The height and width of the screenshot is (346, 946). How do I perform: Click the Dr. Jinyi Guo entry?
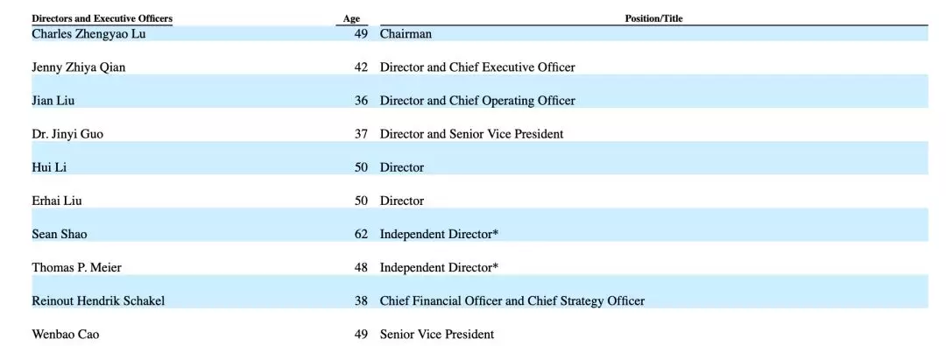(x=67, y=134)
